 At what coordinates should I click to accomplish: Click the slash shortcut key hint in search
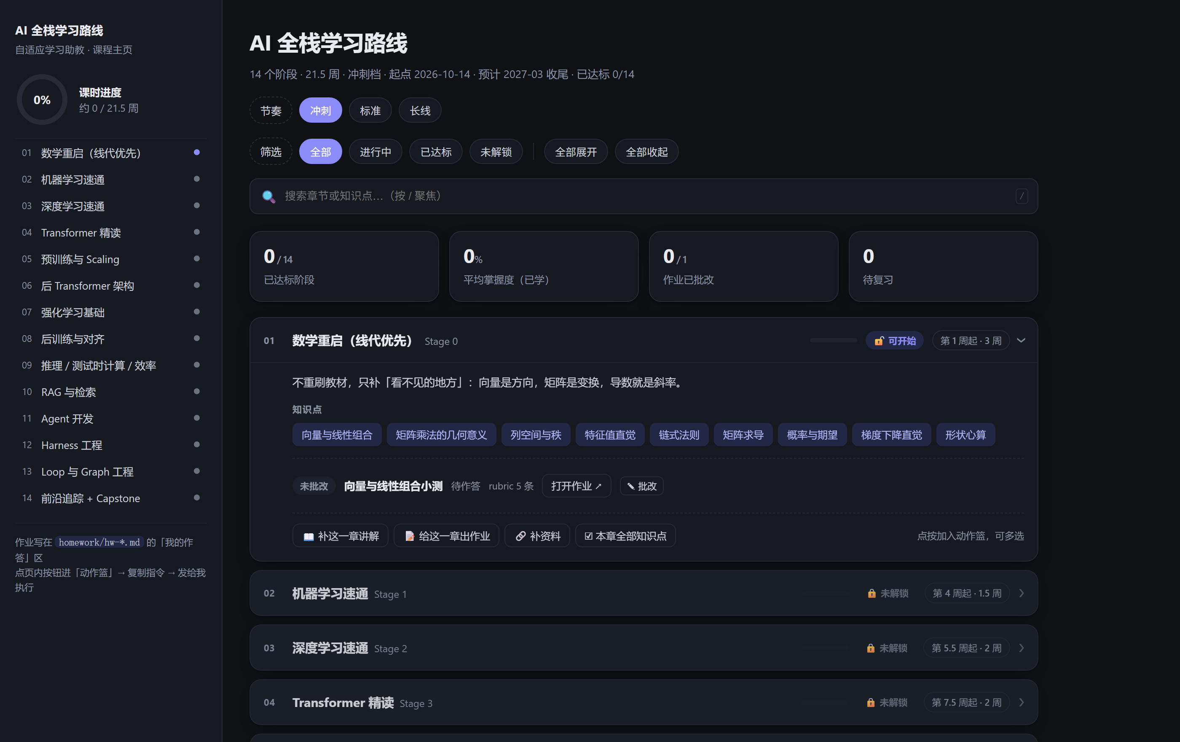(1022, 196)
